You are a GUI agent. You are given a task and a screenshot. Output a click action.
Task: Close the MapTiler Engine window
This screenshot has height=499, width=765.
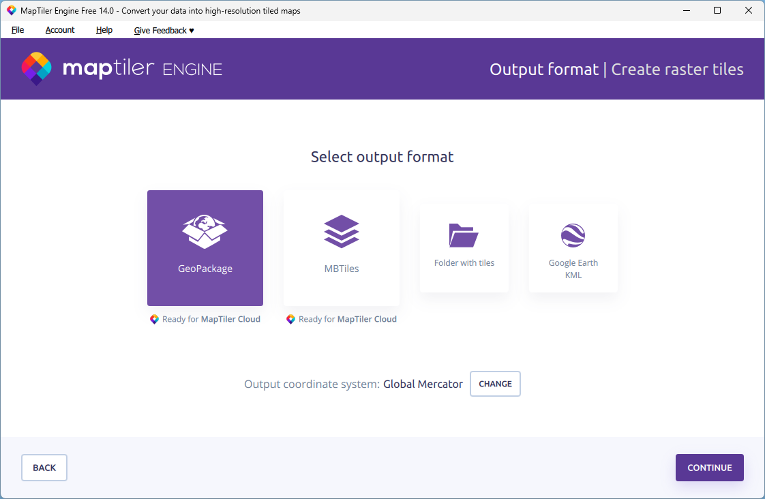point(749,10)
